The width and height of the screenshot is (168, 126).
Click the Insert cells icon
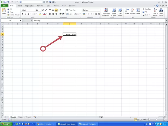click(x=127, y=10)
